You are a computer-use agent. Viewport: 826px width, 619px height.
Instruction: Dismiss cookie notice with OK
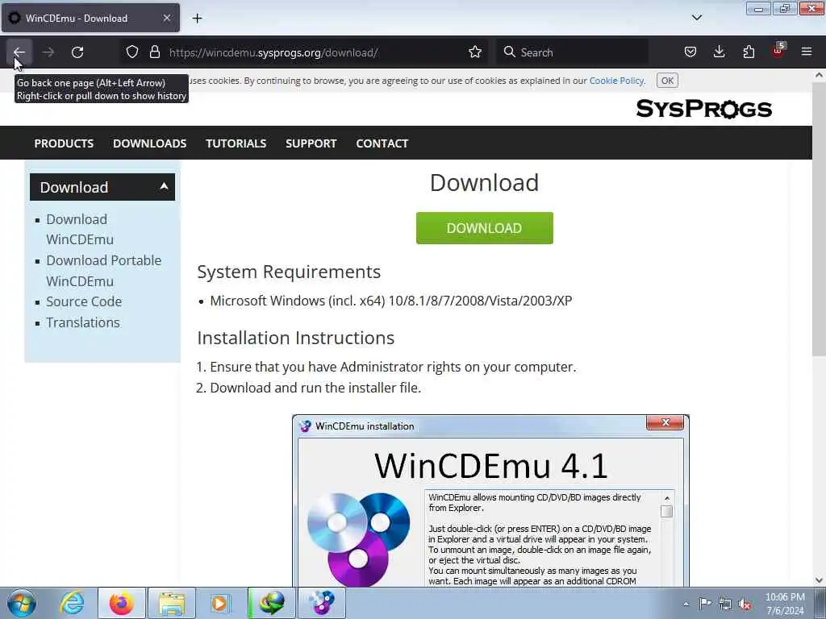(x=667, y=81)
